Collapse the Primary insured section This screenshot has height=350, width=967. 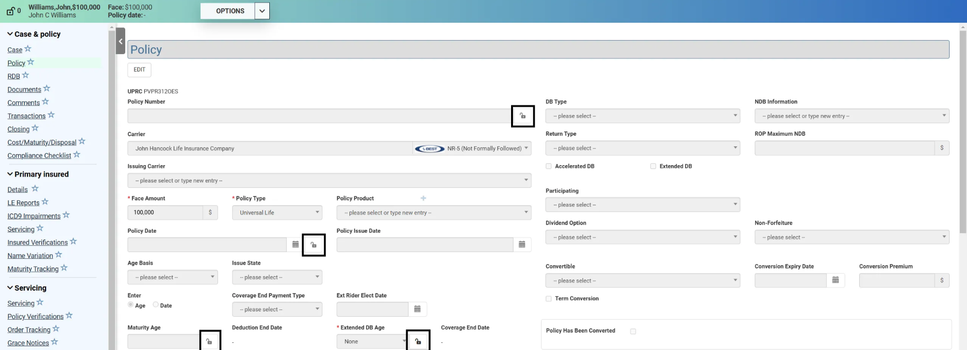pyautogui.click(x=10, y=174)
